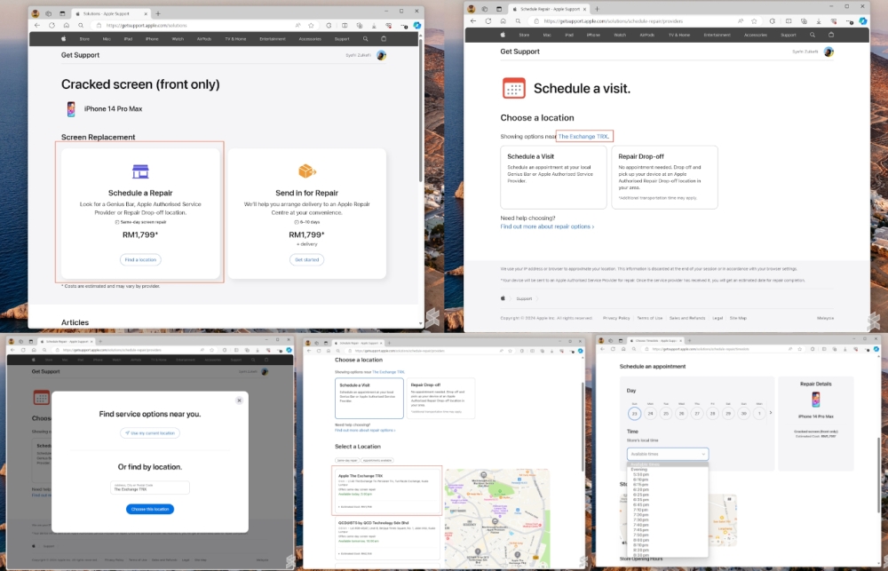Image resolution: width=888 pixels, height=571 pixels.
Task: Click favorites star in Schedule a visit window address bar
Action: 754,21
